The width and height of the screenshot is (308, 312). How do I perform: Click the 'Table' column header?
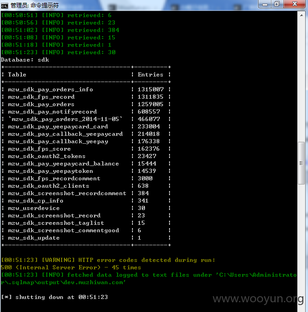point(17,75)
